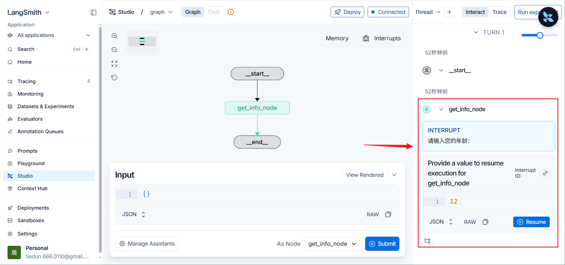Open Evaluators page
The height and width of the screenshot is (265, 565).
(49, 119)
